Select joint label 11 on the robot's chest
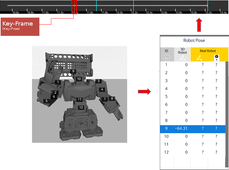Screen dimensions: 229x170 pos(79,100)
